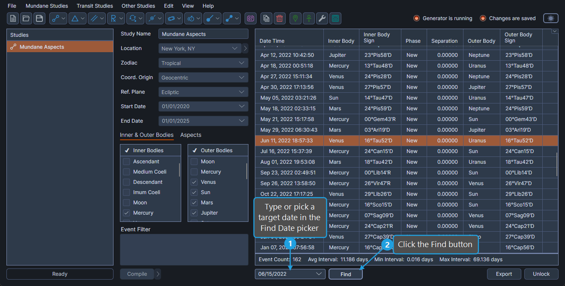Open the Transit Studies menu

click(95, 6)
